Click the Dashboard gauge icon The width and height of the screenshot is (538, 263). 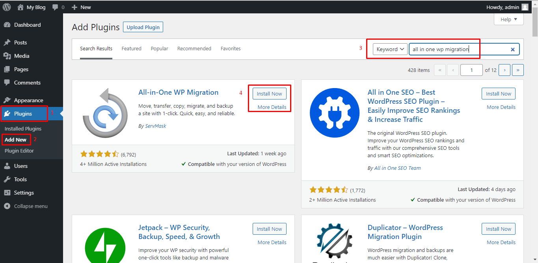(7, 25)
